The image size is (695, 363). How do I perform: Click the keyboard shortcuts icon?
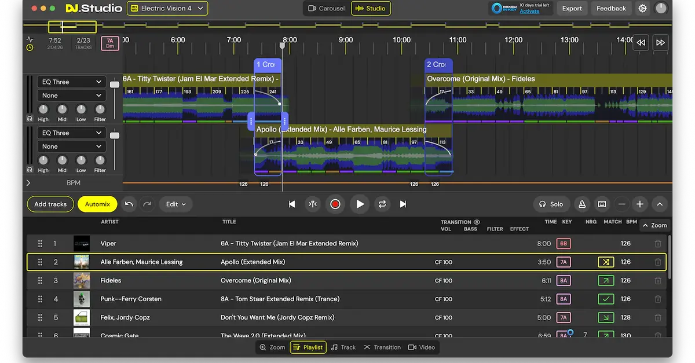[x=602, y=204]
